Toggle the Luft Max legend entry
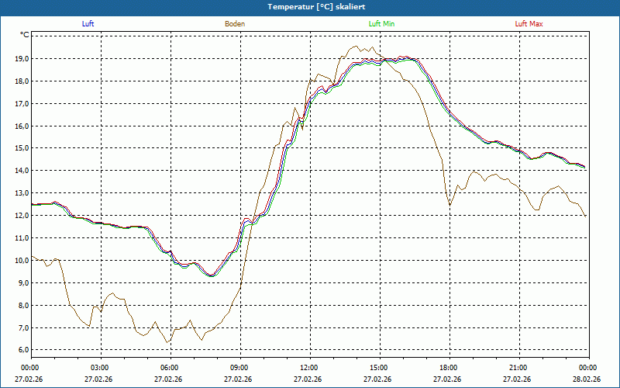 pos(529,24)
